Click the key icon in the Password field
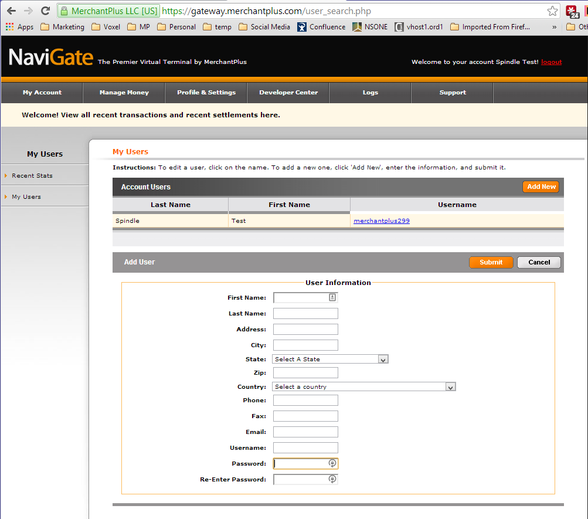This screenshot has height=519, width=588. pyautogui.click(x=332, y=463)
